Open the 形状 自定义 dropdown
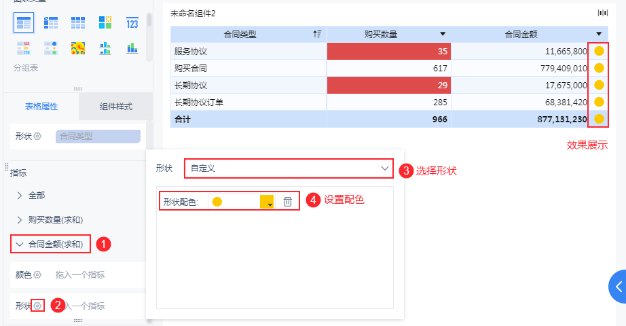Screen dimensions: 626x326 coord(289,168)
